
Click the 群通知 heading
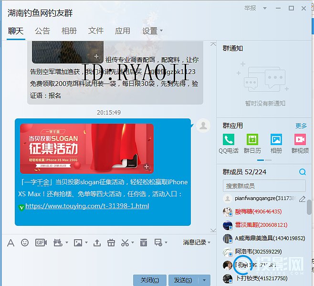click(233, 48)
